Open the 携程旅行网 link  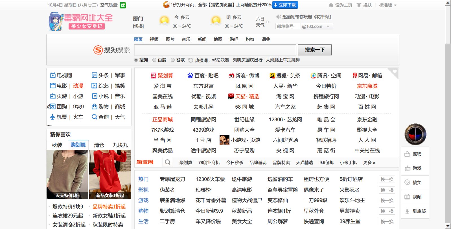326,96
